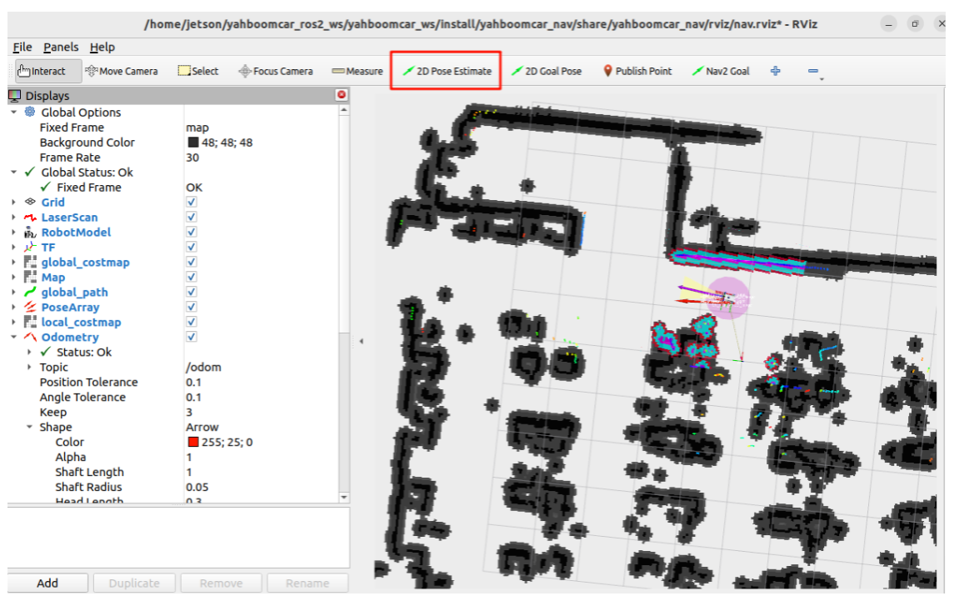Toggle the global_costmap checkbox
Image resolution: width=964 pixels, height=601 pixels.
point(191,262)
